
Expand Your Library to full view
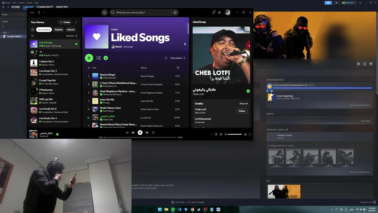(76, 22)
